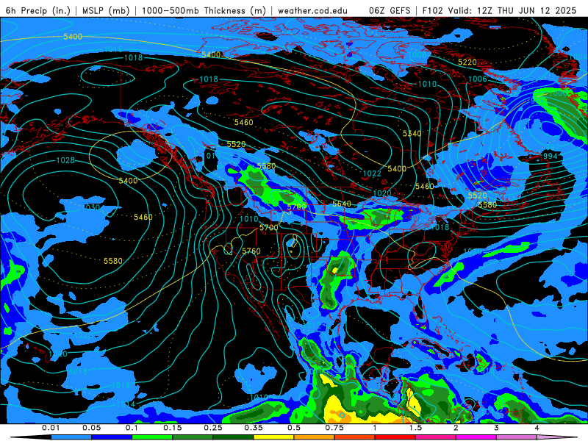Image resolution: width=588 pixels, height=441 pixels.
Task: Click the 'weather.cod.edu' text in header
Action: click(313, 10)
